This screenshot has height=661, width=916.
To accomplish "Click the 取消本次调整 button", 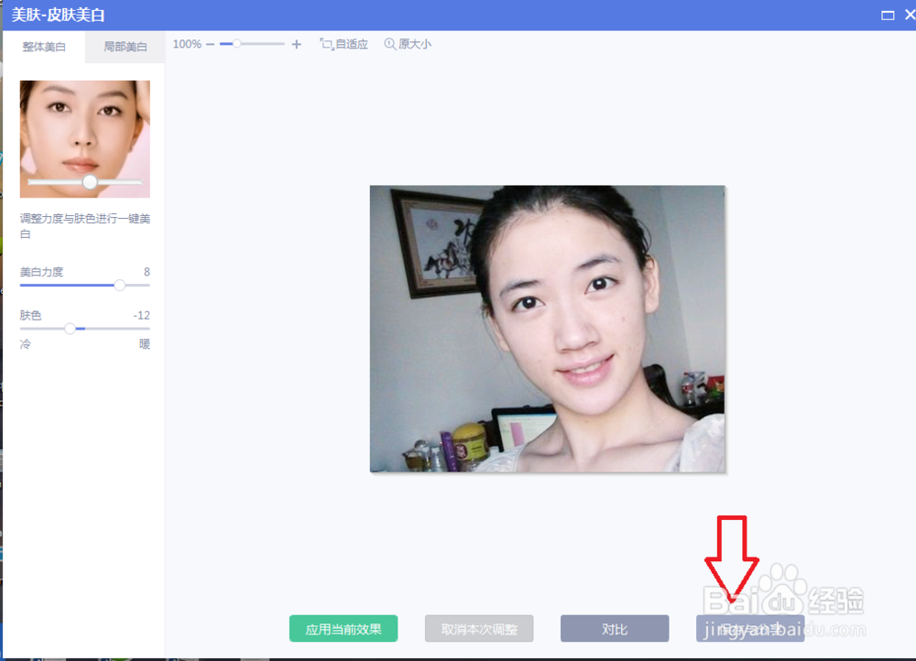I will pyautogui.click(x=477, y=628).
